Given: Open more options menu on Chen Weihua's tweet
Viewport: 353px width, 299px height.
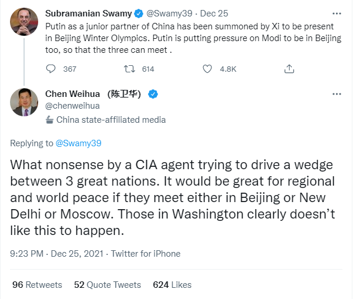Looking at the screenshot, I should tap(335, 94).
